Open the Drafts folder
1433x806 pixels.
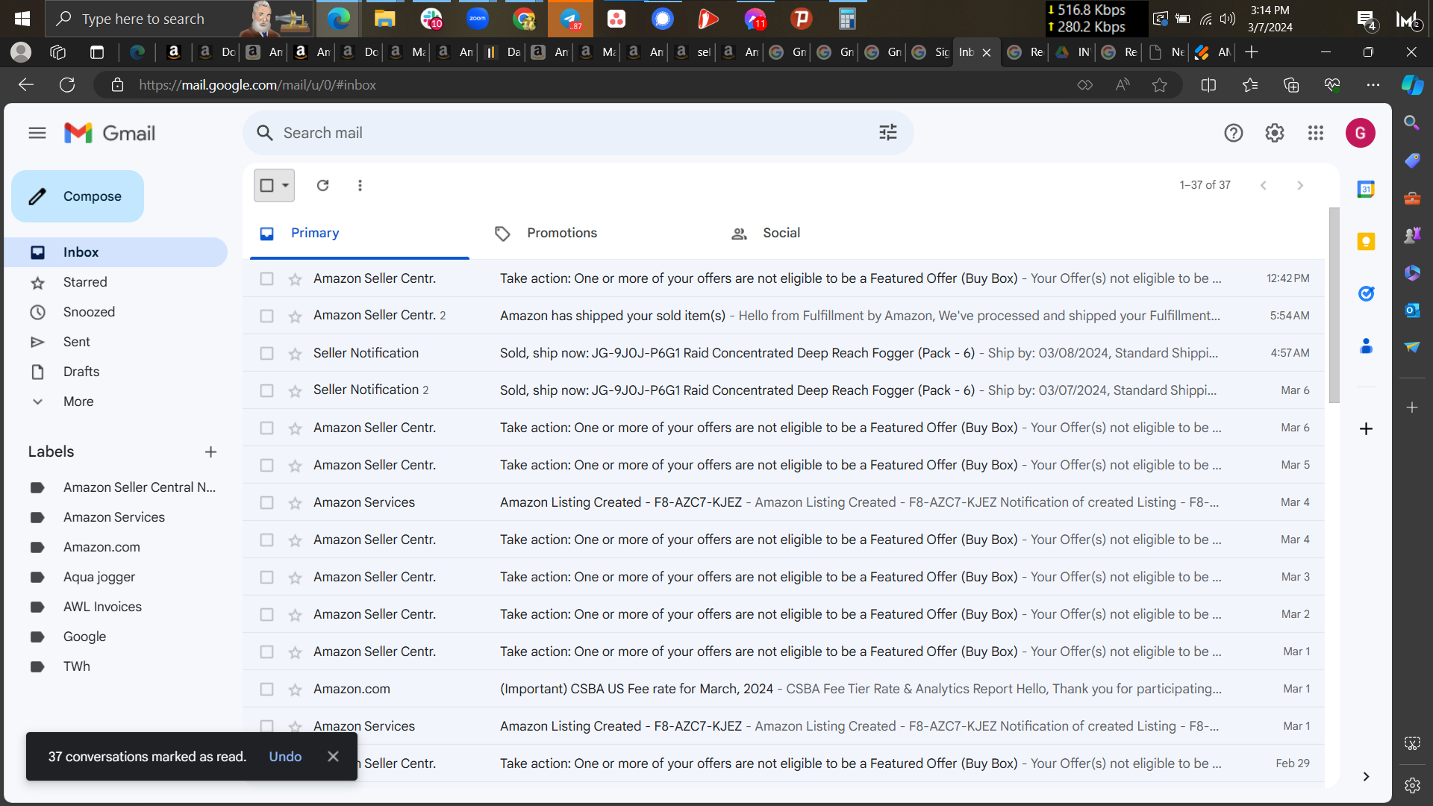click(x=81, y=372)
